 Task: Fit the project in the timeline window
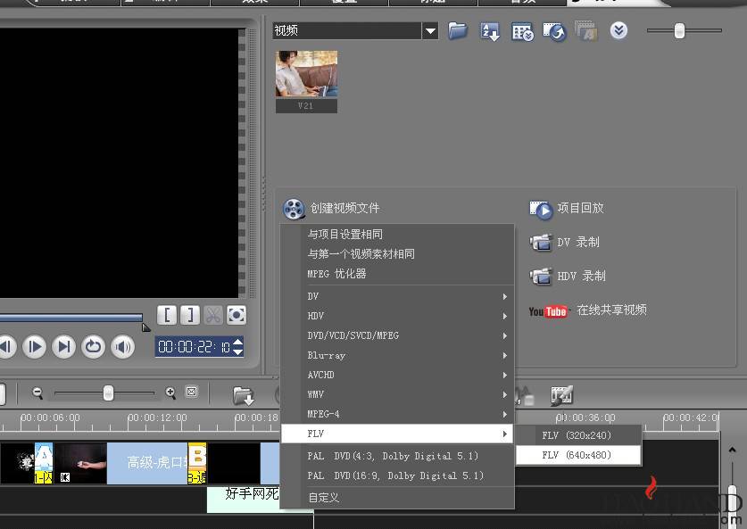pos(192,392)
